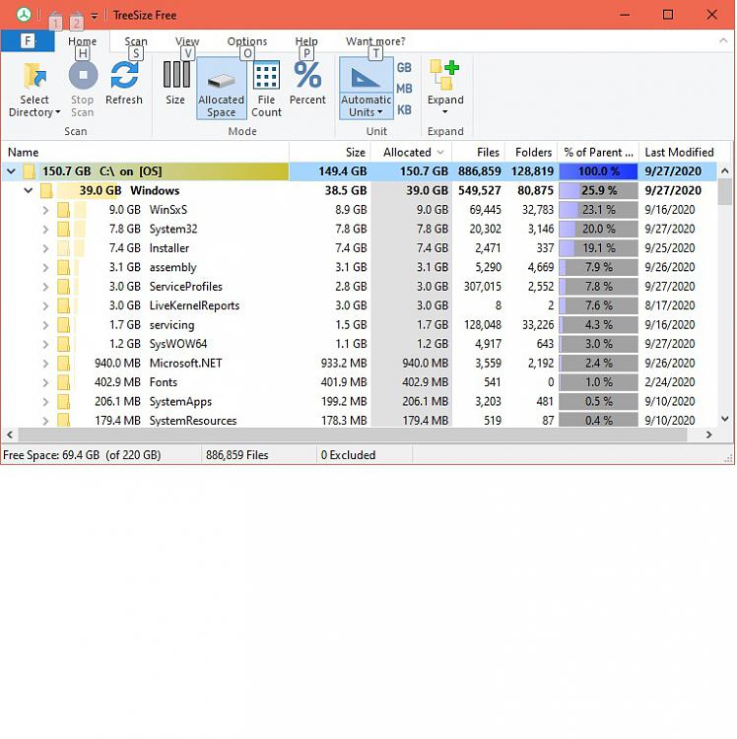This screenshot has width=737, height=739.
Task: Click the Installer folder icon
Action: pos(64,248)
